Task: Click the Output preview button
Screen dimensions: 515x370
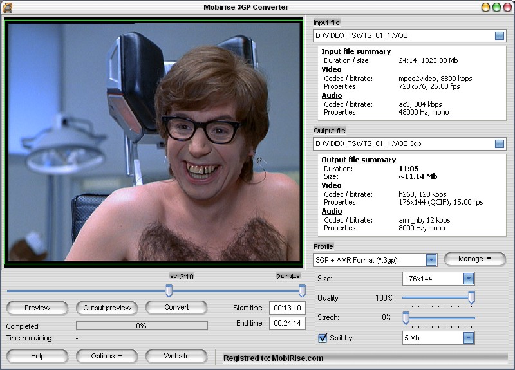Action: (107, 308)
